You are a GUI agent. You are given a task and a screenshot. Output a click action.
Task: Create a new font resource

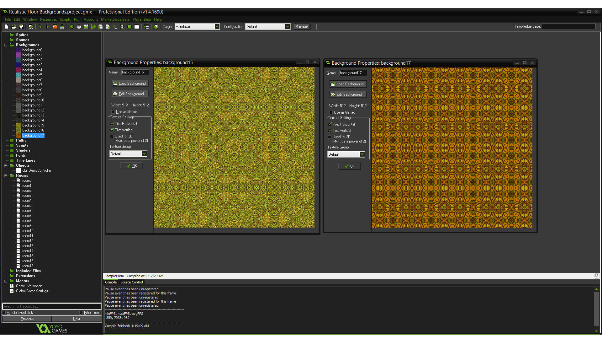pyautogui.click(x=115, y=27)
